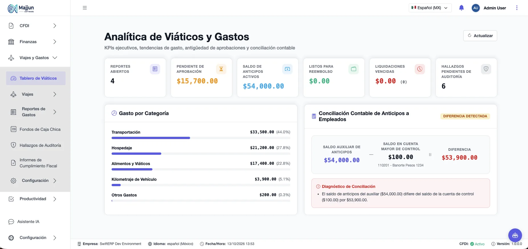Click the DIFERENCIA DETECTADA badge
Screen dimensions: 528x249
pos(465,116)
